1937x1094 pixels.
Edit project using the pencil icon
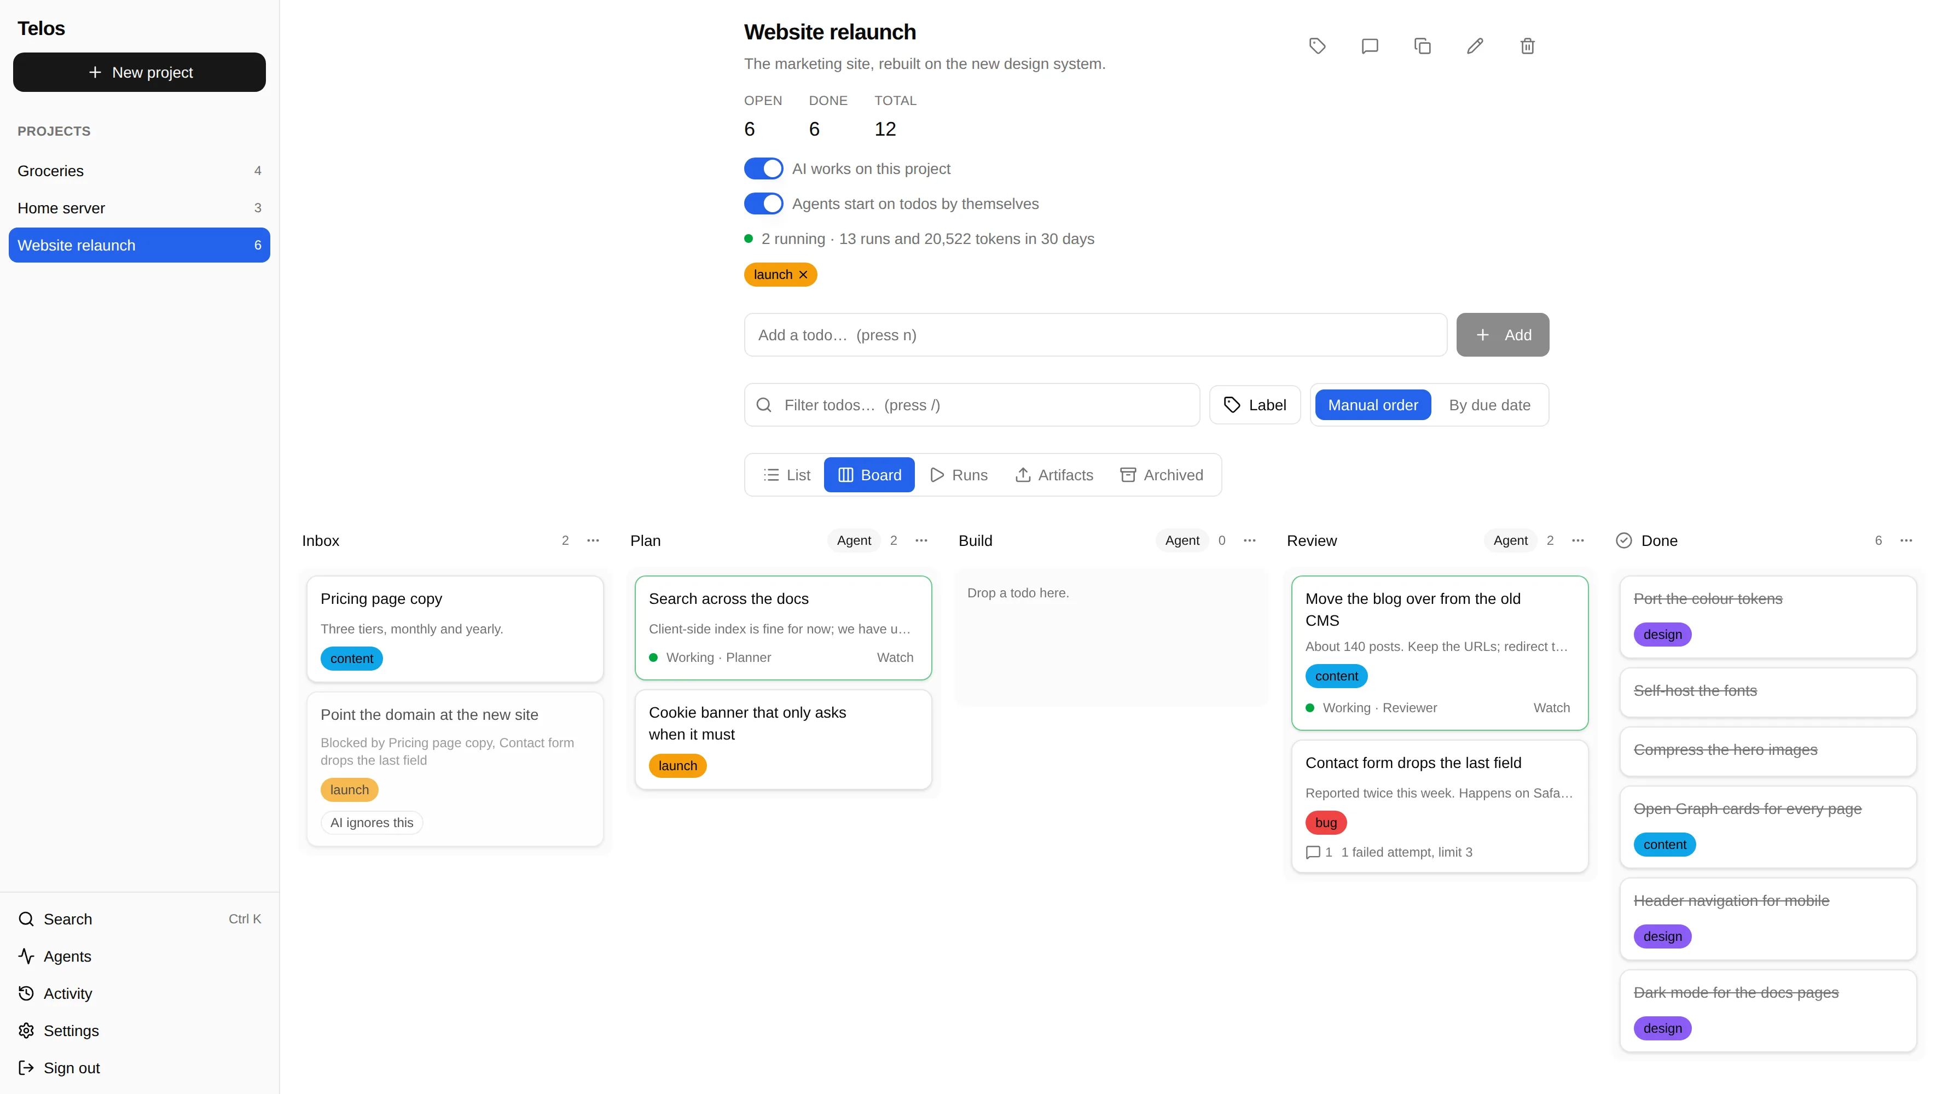(x=1475, y=46)
